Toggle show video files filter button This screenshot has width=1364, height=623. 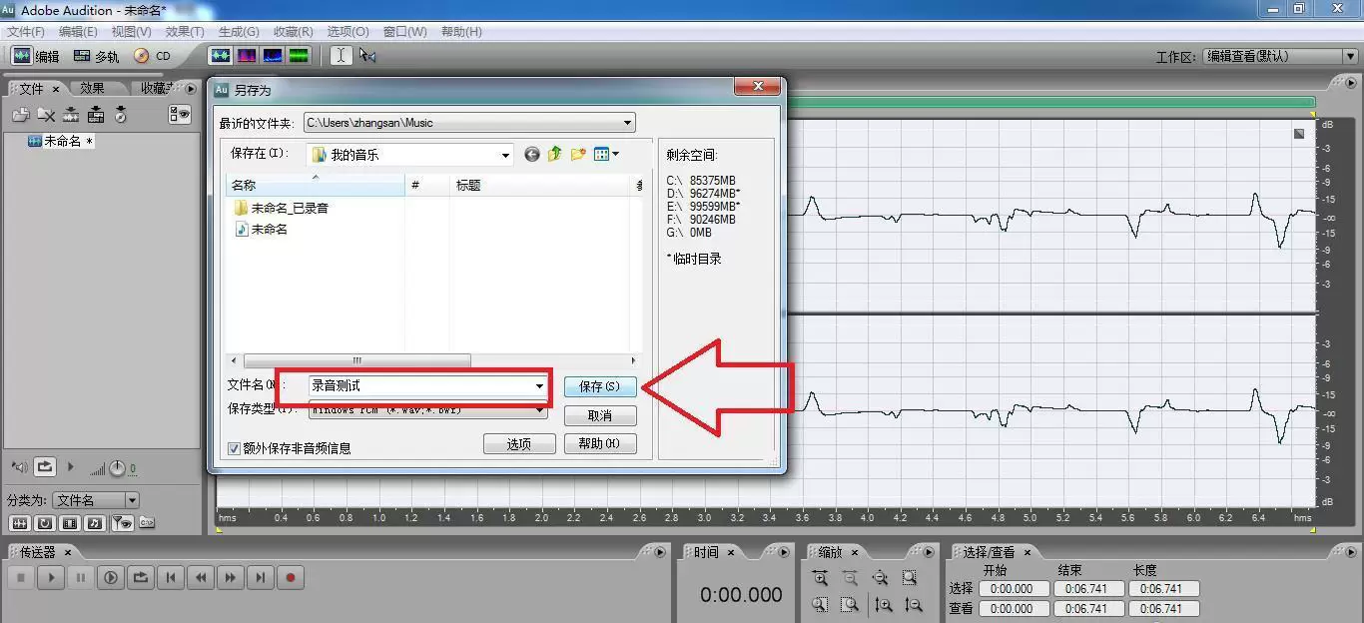pos(69,522)
